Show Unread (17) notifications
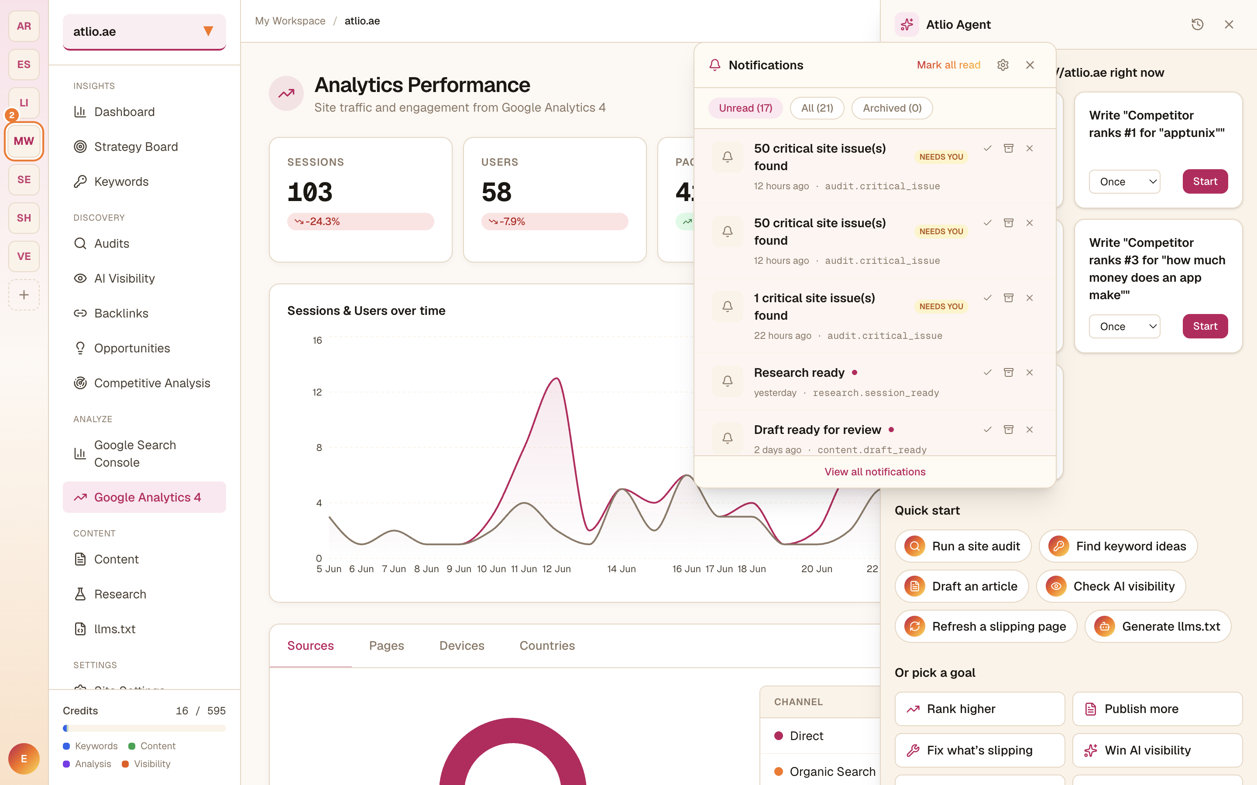Viewport: 1257px width, 785px height. click(745, 108)
